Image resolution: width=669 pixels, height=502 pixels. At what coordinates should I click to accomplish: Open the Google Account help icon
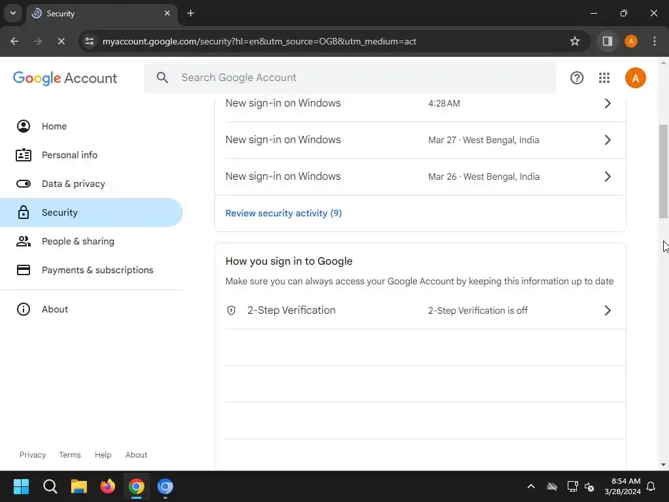(577, 78)
